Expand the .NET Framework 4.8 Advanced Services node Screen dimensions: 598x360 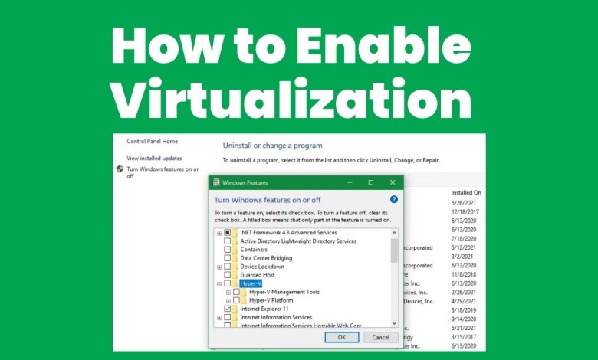219,233
